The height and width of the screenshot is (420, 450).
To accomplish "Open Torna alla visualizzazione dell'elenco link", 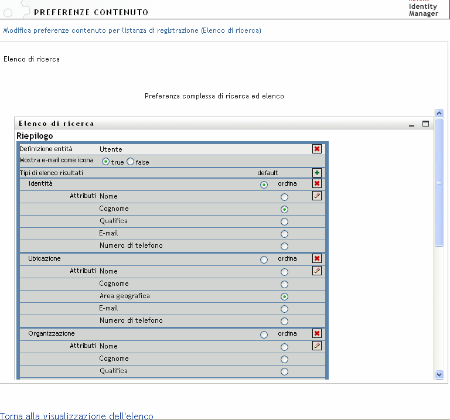I will coord(77,416).
